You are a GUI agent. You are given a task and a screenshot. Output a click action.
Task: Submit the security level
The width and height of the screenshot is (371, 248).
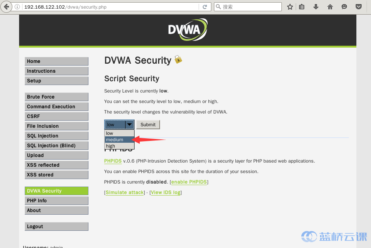pos(148,125)
